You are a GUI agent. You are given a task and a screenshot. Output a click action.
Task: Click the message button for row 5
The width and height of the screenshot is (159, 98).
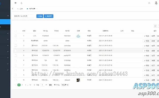(x=153, y=56)
